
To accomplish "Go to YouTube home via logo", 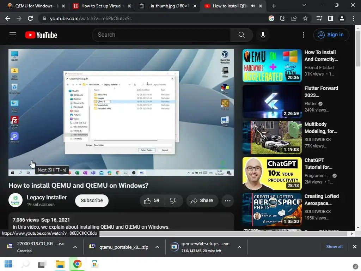I will pyautogui.click(x=41, y=35).
